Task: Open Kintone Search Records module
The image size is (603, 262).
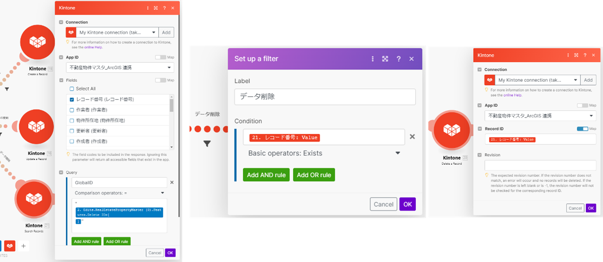Action: (x=34, y=198)
